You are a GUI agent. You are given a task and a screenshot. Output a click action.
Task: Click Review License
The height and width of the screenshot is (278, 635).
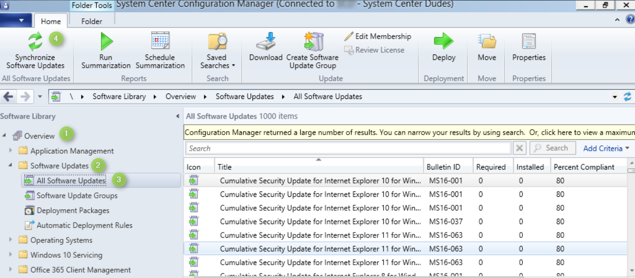point(374,50)
